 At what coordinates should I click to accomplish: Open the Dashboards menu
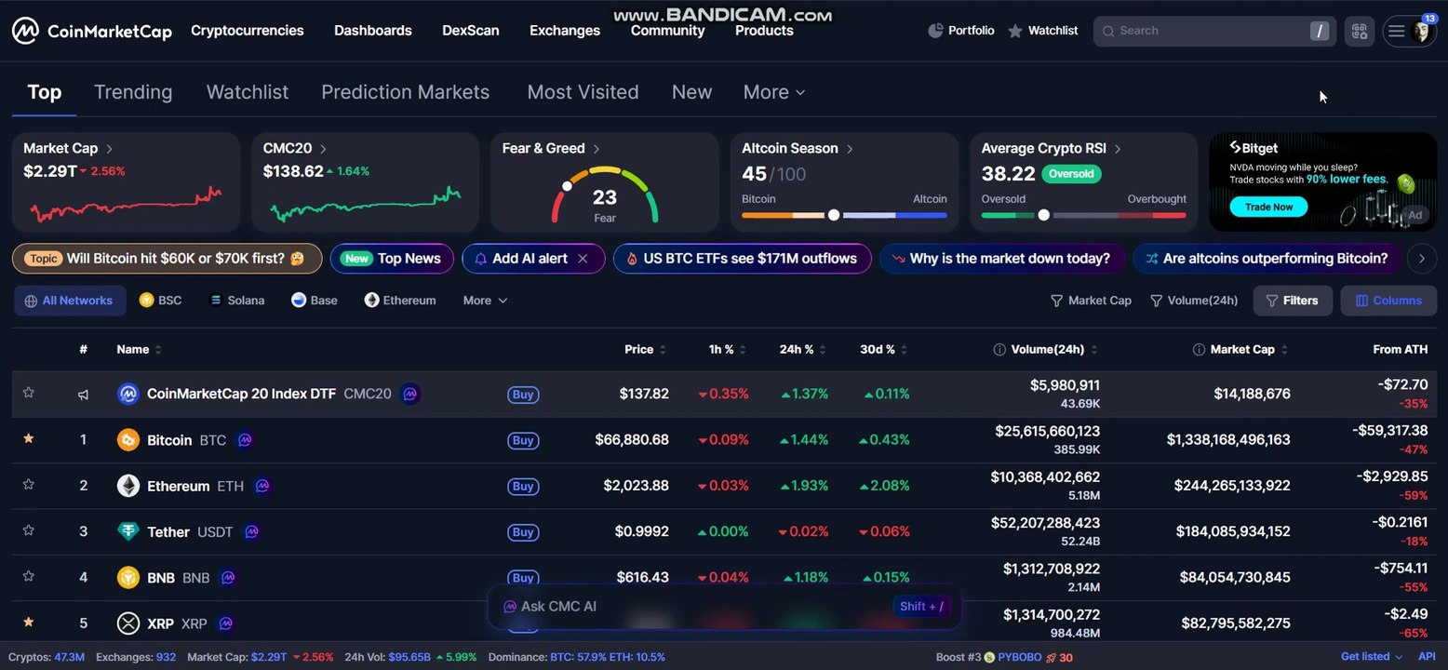pos(373,31)
